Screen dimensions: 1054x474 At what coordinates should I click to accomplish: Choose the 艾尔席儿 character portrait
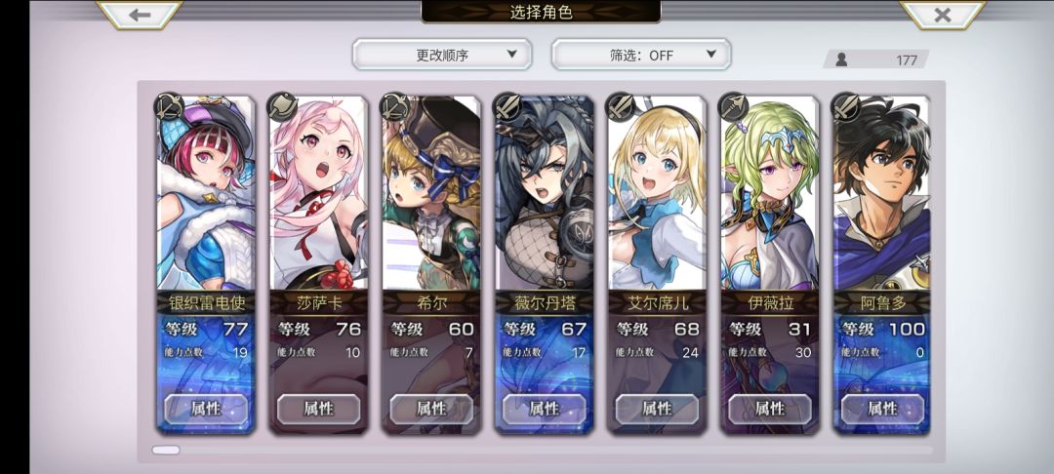pos(658,193)
